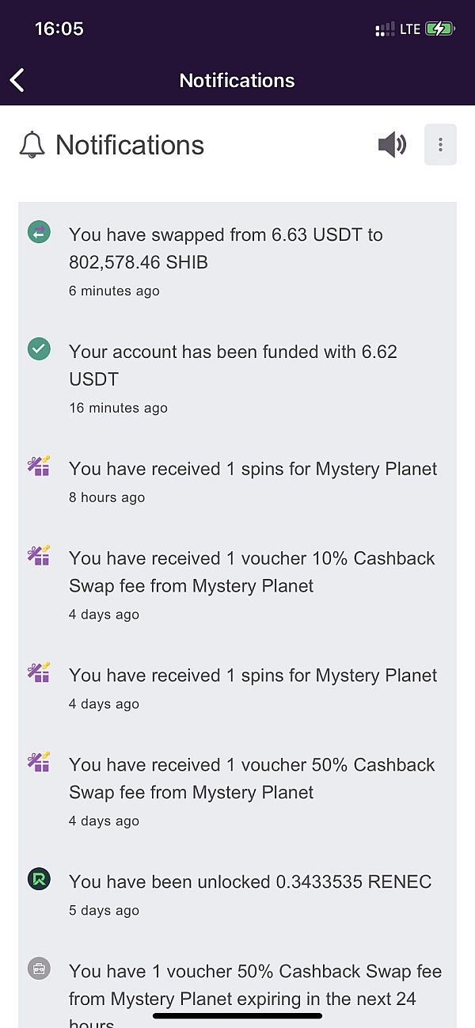Tap gift icon for 10% Cashback voucher
This screenshot has width=475, height=1028.
[39, 556]
